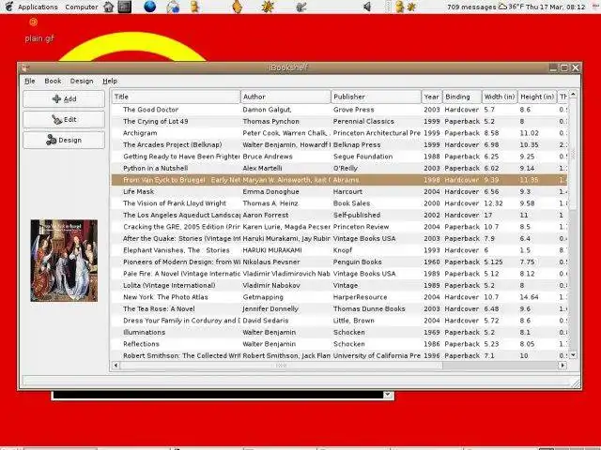Click the Add button
601x450 pixels.
coord(64,98)
